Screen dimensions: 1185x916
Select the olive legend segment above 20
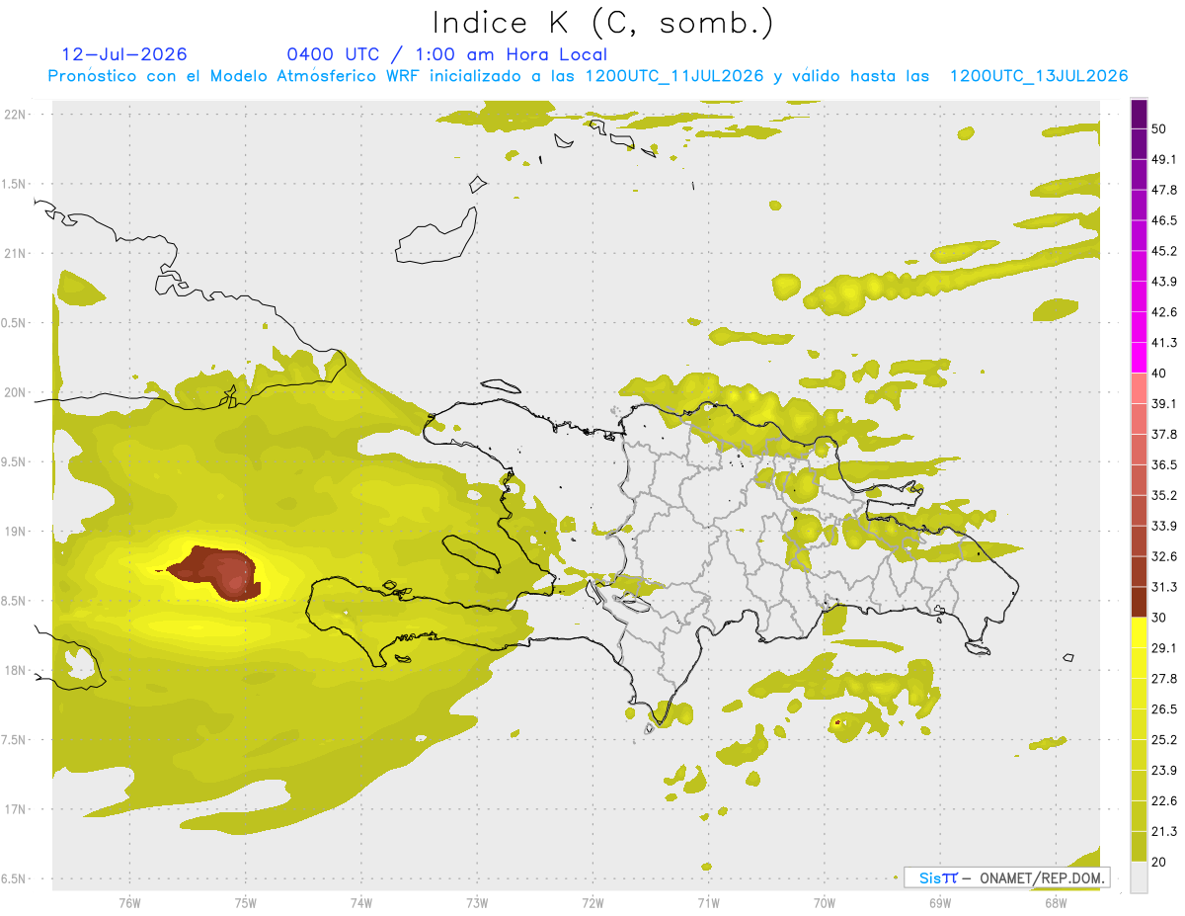coord(1139,847)
